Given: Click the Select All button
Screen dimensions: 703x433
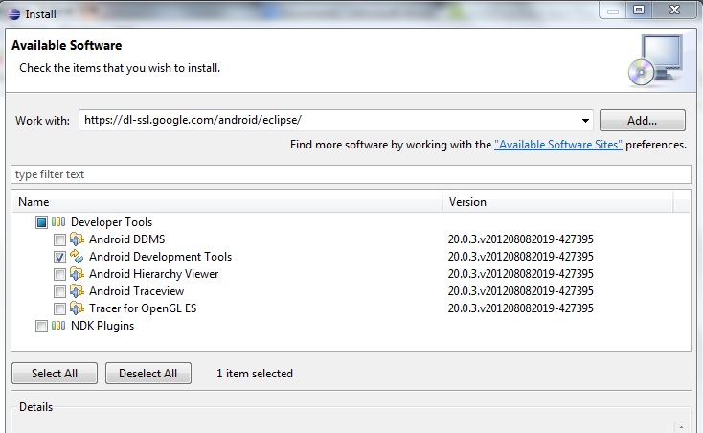Looking at the screenshot, I should 55,373.
